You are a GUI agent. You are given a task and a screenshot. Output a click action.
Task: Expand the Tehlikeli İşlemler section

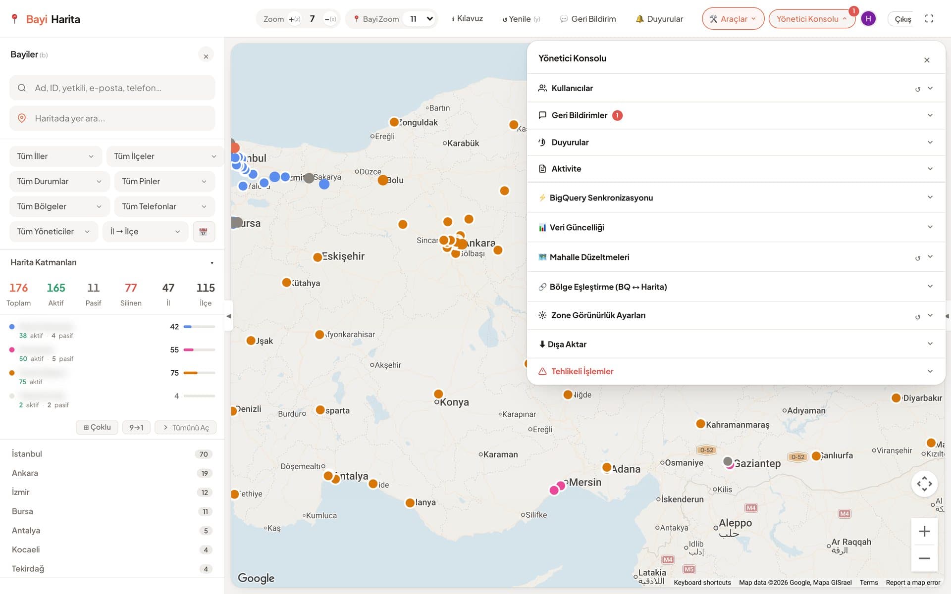[736, 372]
